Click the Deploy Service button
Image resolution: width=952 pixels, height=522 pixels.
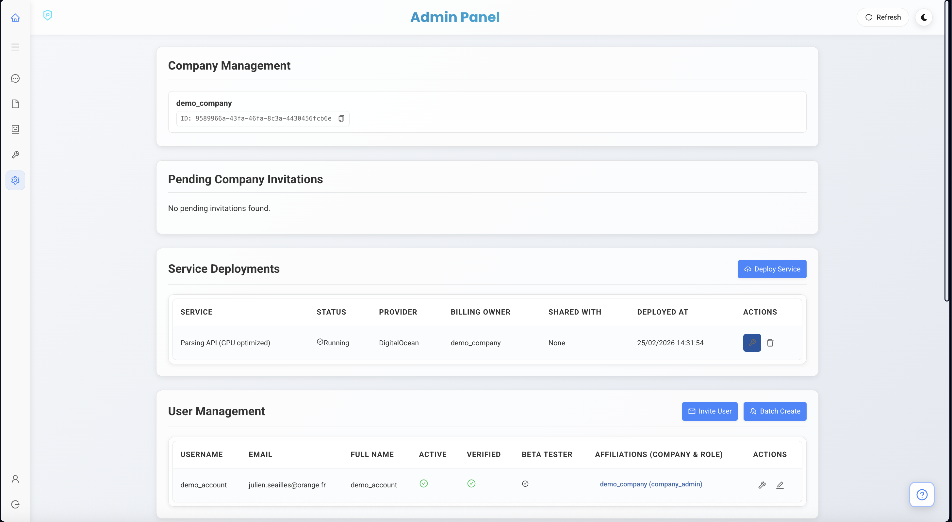click(772, 269)
